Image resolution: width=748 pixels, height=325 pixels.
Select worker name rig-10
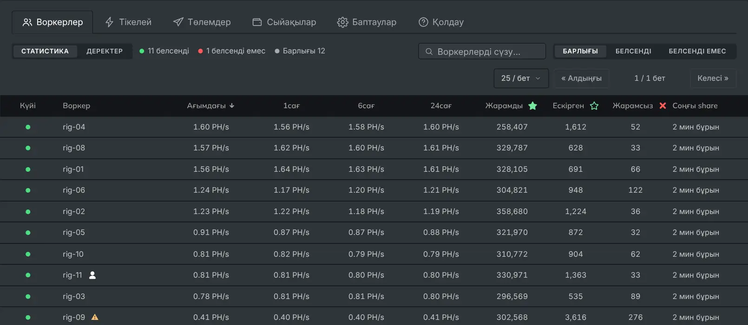pyautogui.click(x=73, y=254)
